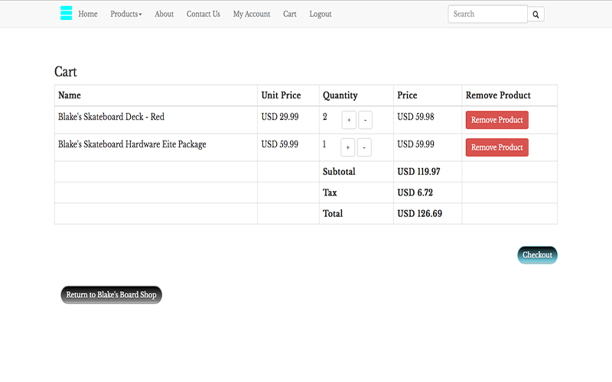Log out using the Logout link
This screenshot has width=612, height=382.
click(321, 14)
